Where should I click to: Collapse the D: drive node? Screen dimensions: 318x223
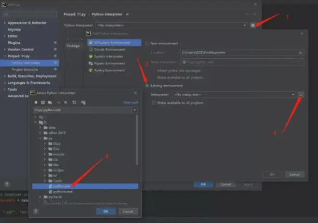tap(36, 122)
